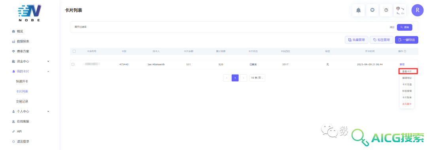The image size is (427, 150).
Task: Expand filters via 展开过滤项
Action: pyautogui.click(x=81, y=27)
